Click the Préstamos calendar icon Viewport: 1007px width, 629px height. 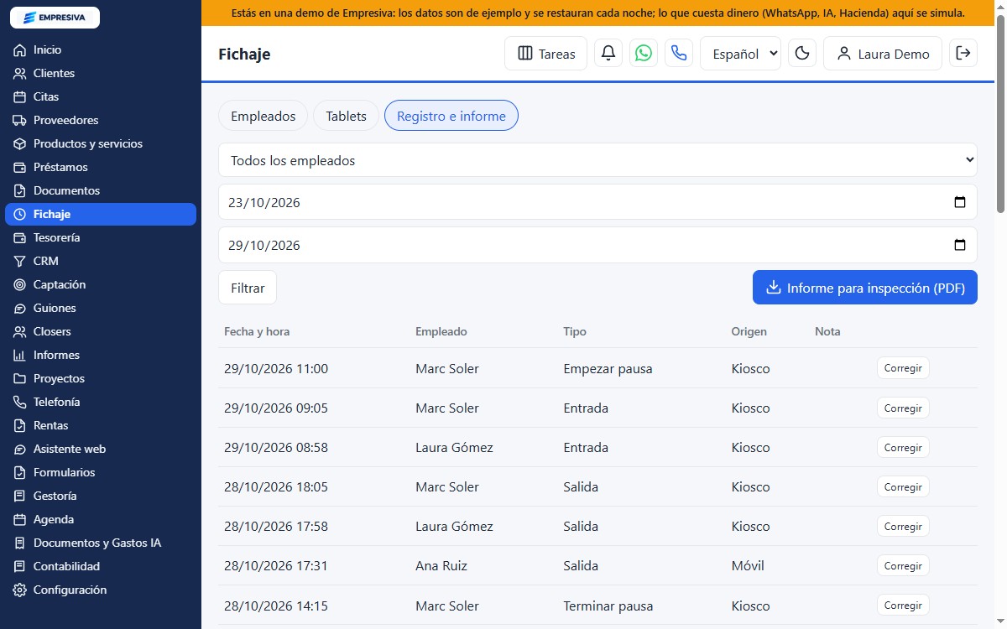pos(20,168)
